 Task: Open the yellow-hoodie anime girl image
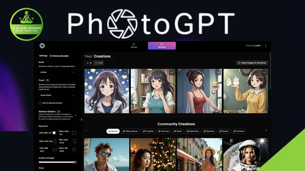[x=246, y=91]
